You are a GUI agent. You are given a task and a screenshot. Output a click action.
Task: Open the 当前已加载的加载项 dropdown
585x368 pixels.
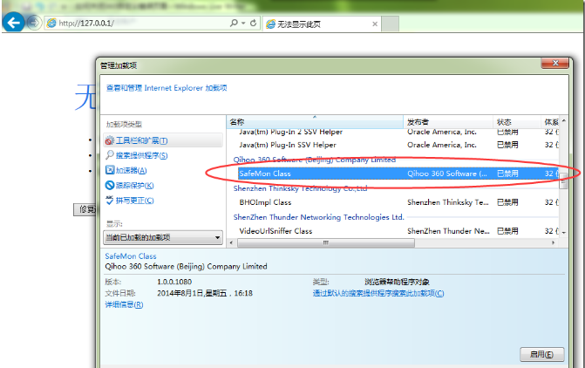[163, 238]
